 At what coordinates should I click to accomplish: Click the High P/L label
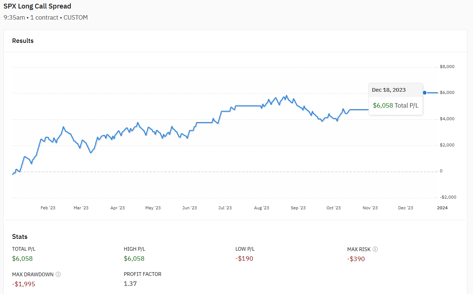[134, 249]
